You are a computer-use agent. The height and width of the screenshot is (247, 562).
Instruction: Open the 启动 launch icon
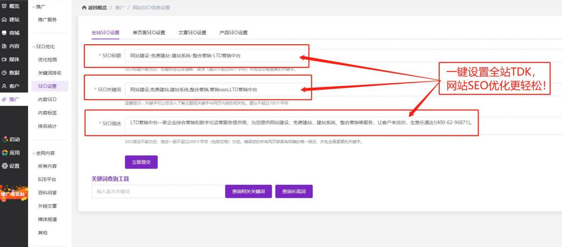pos(5,139)
